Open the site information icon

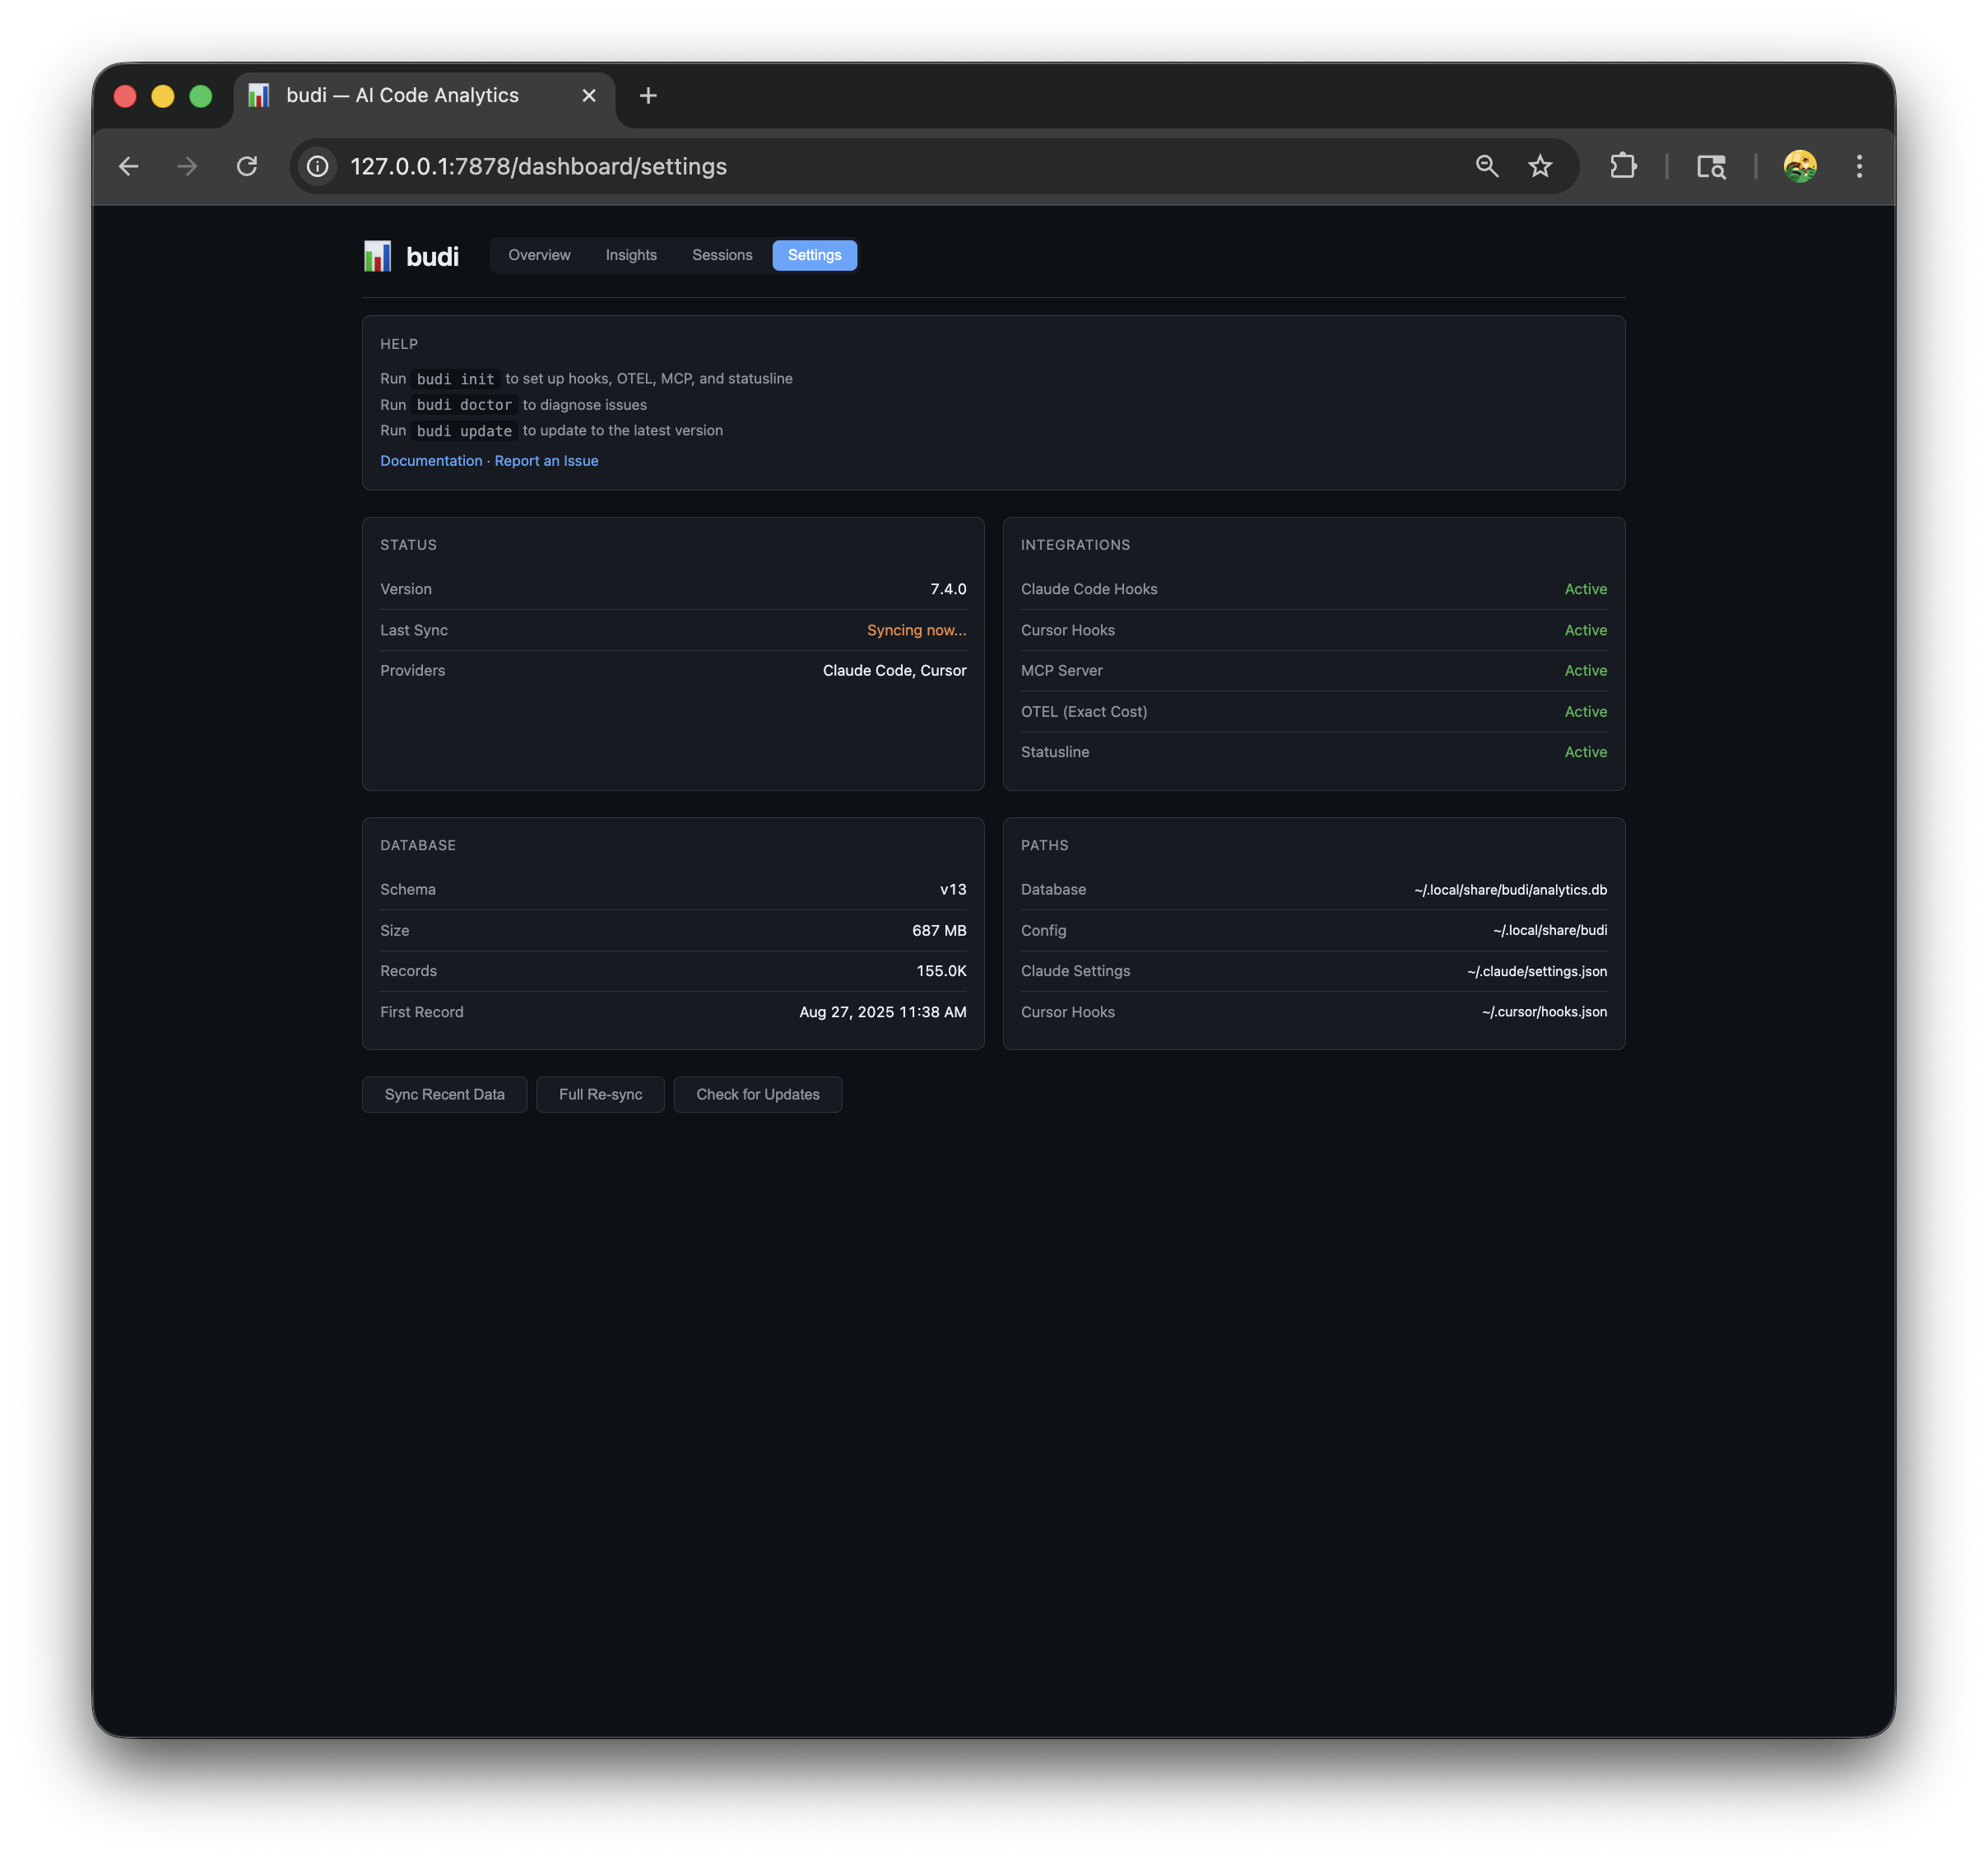tap(317, 166)
